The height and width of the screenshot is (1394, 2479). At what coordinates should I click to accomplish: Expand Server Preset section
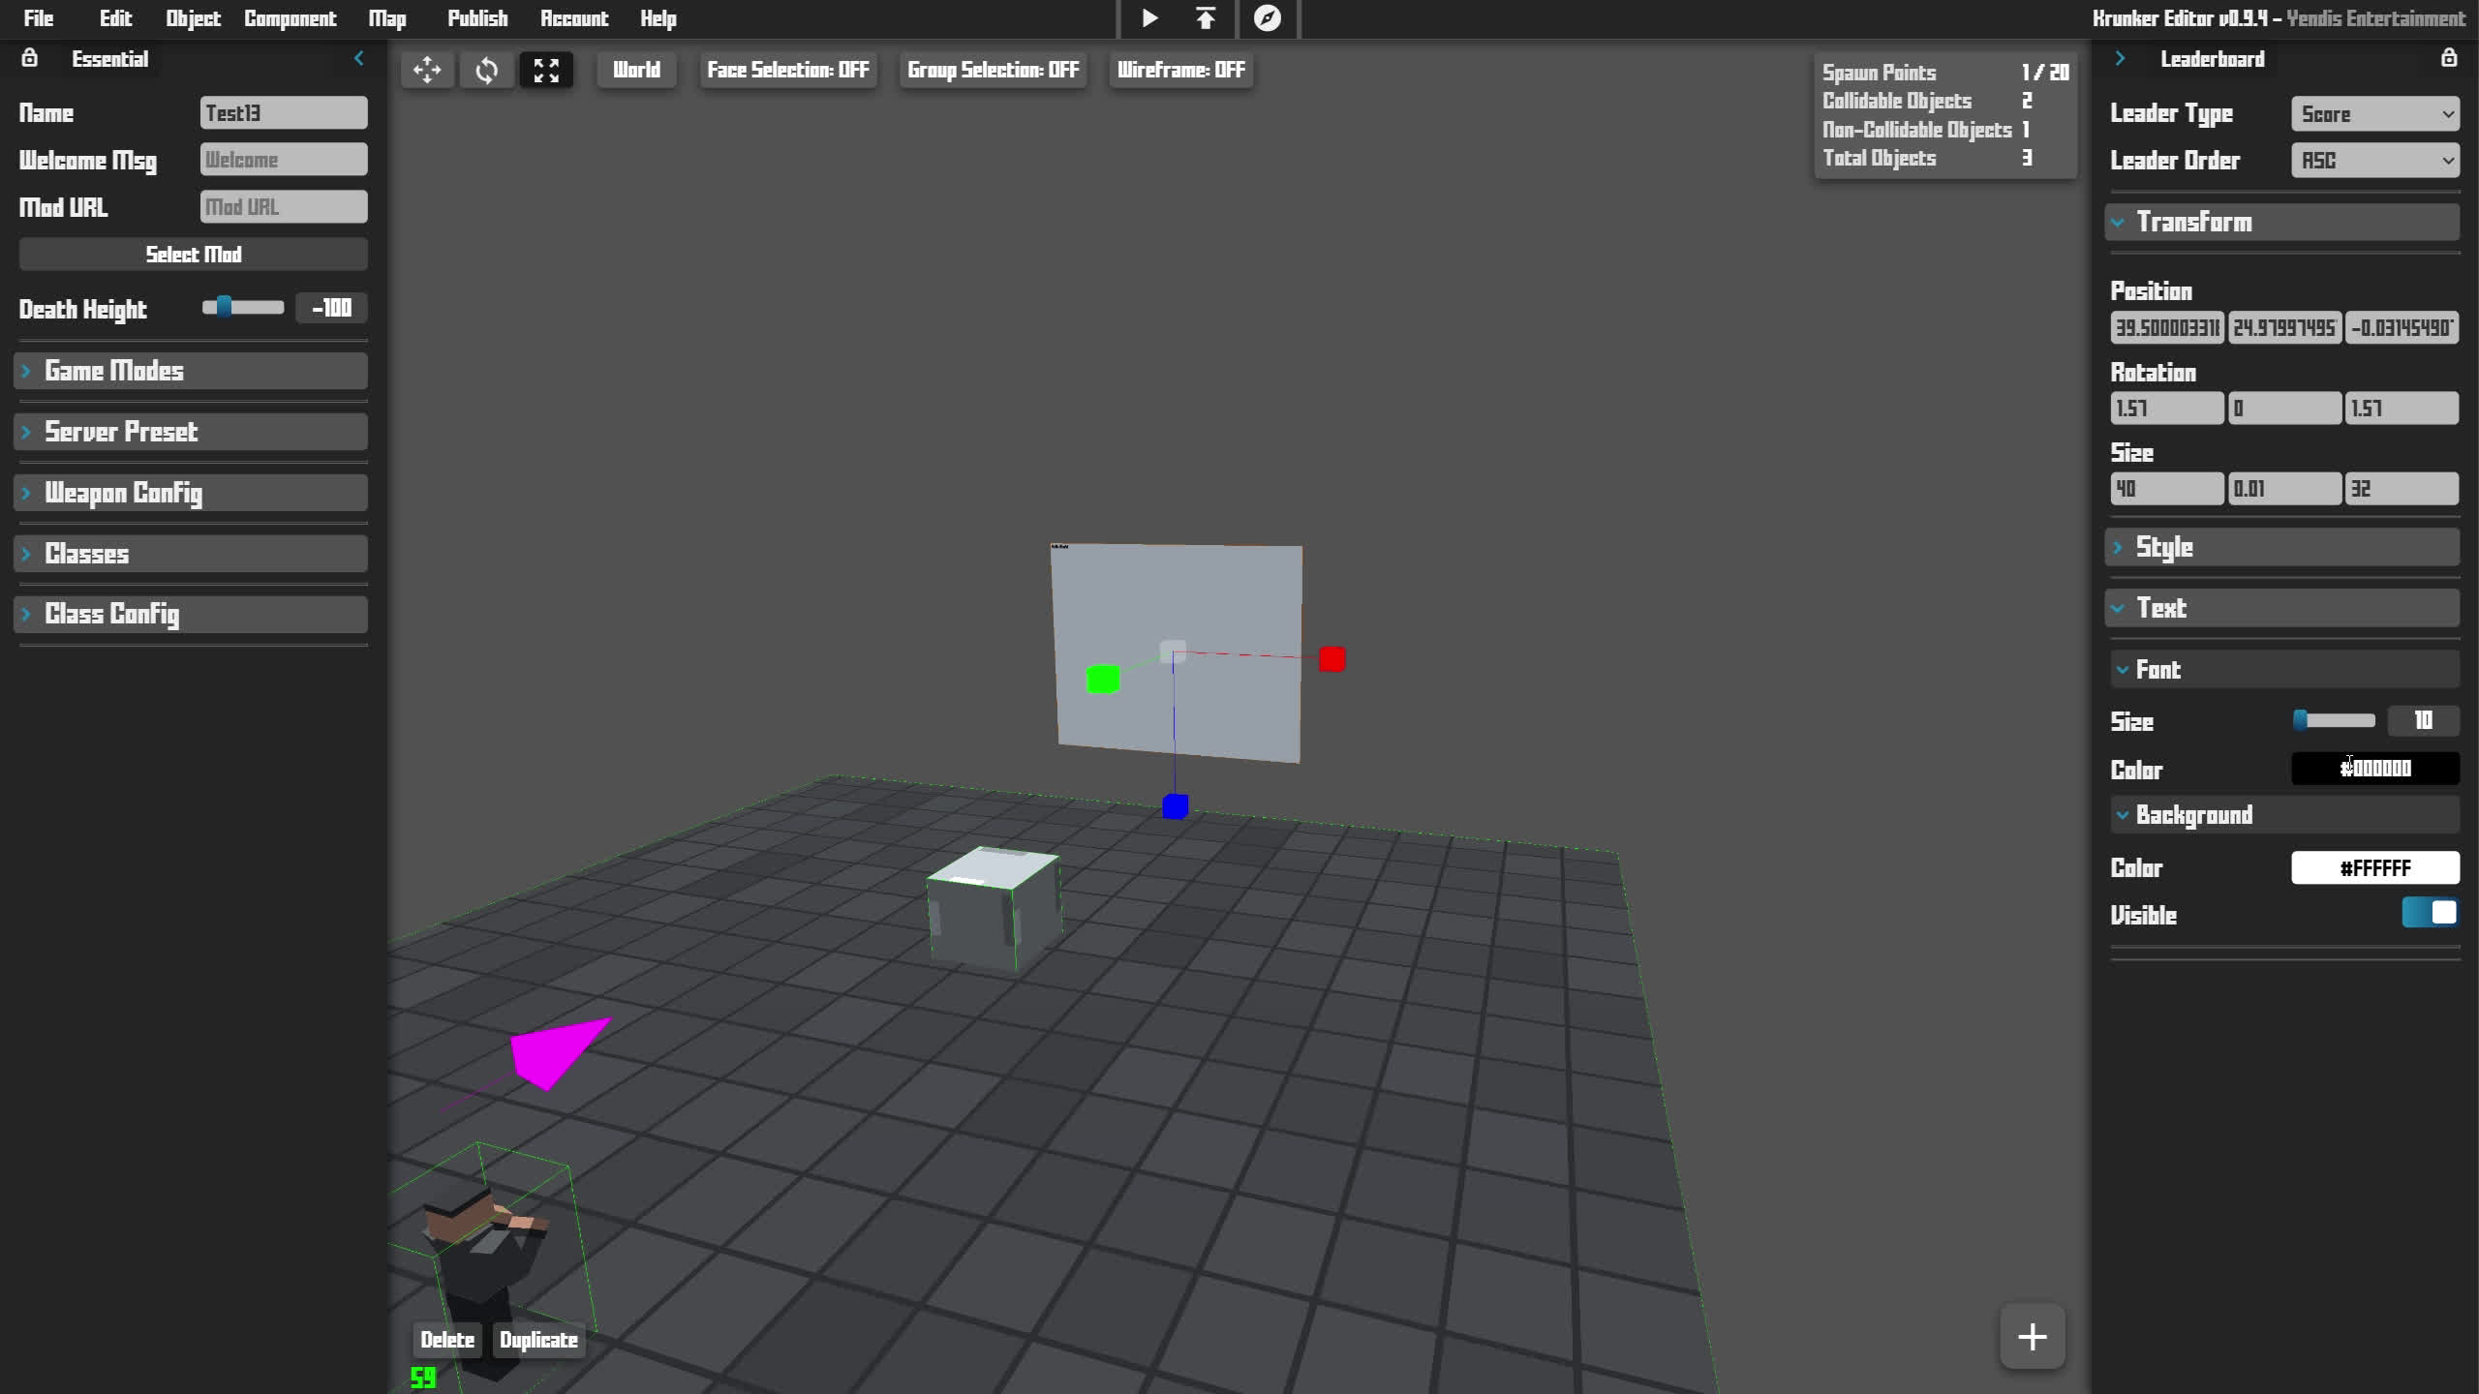(x=191, y=432)
